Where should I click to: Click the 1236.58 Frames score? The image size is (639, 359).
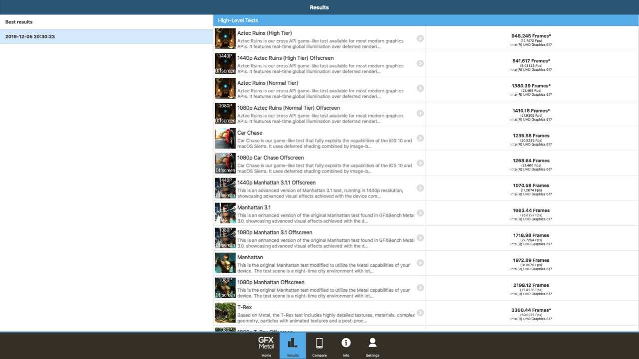pos(531,136)
